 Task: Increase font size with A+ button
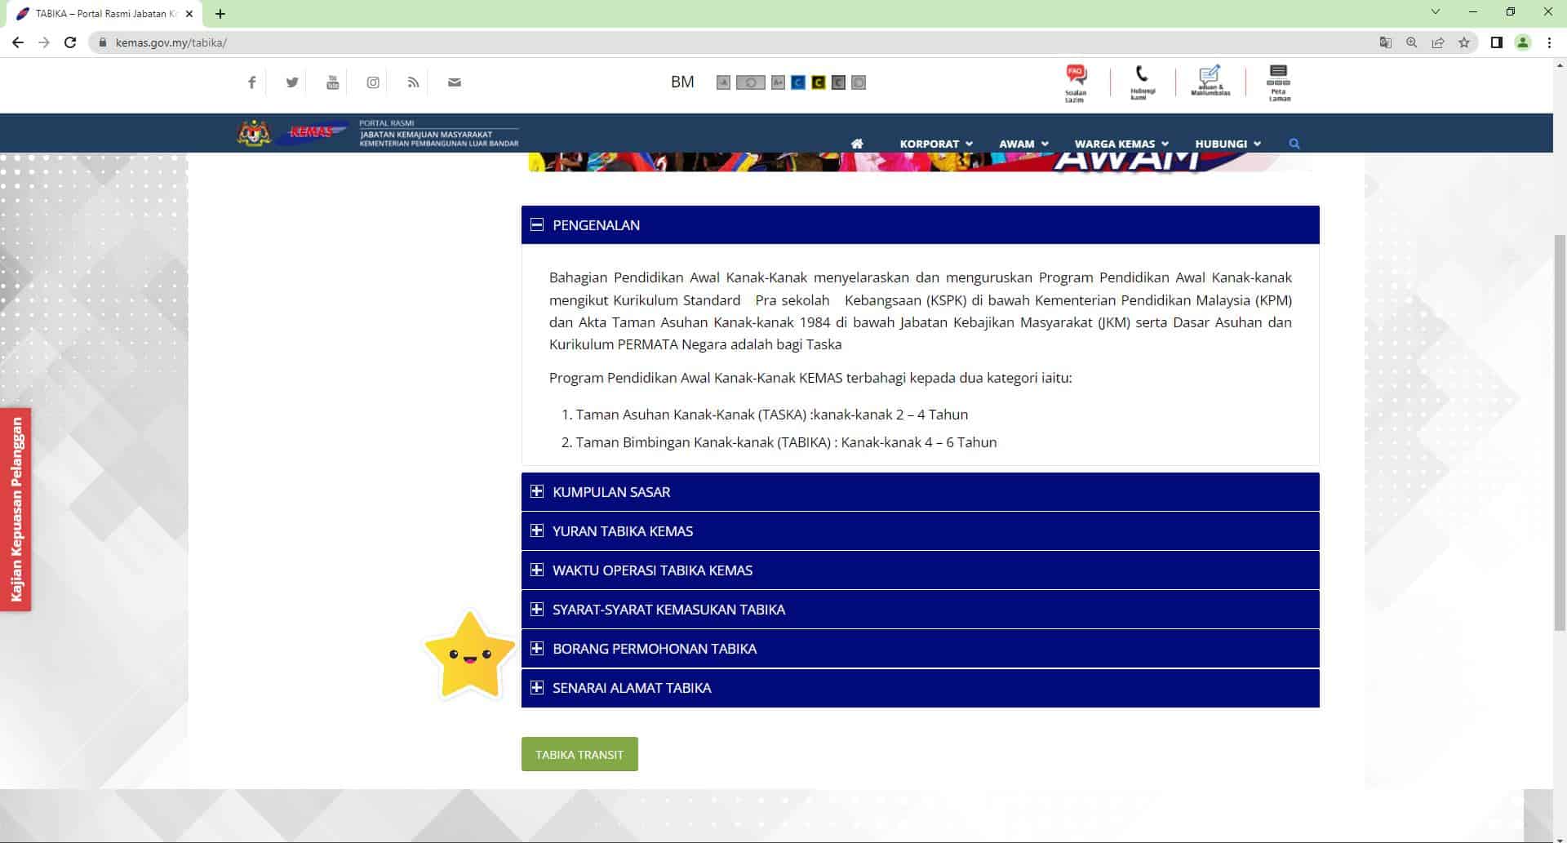click(778, 82)
